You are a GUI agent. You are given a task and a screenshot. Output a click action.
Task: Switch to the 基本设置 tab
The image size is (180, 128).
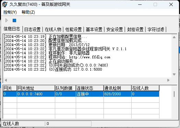94,29
